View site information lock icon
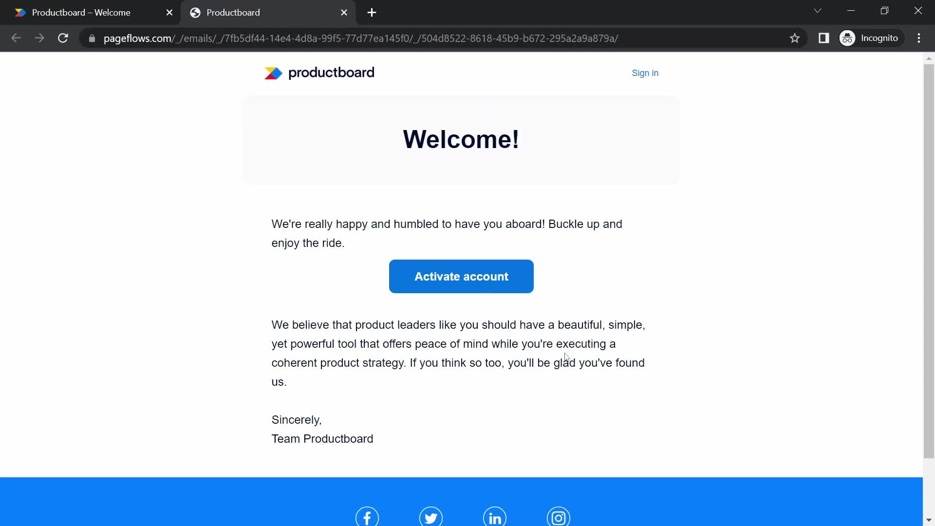 pyautogui.click(x=92, y=38)
